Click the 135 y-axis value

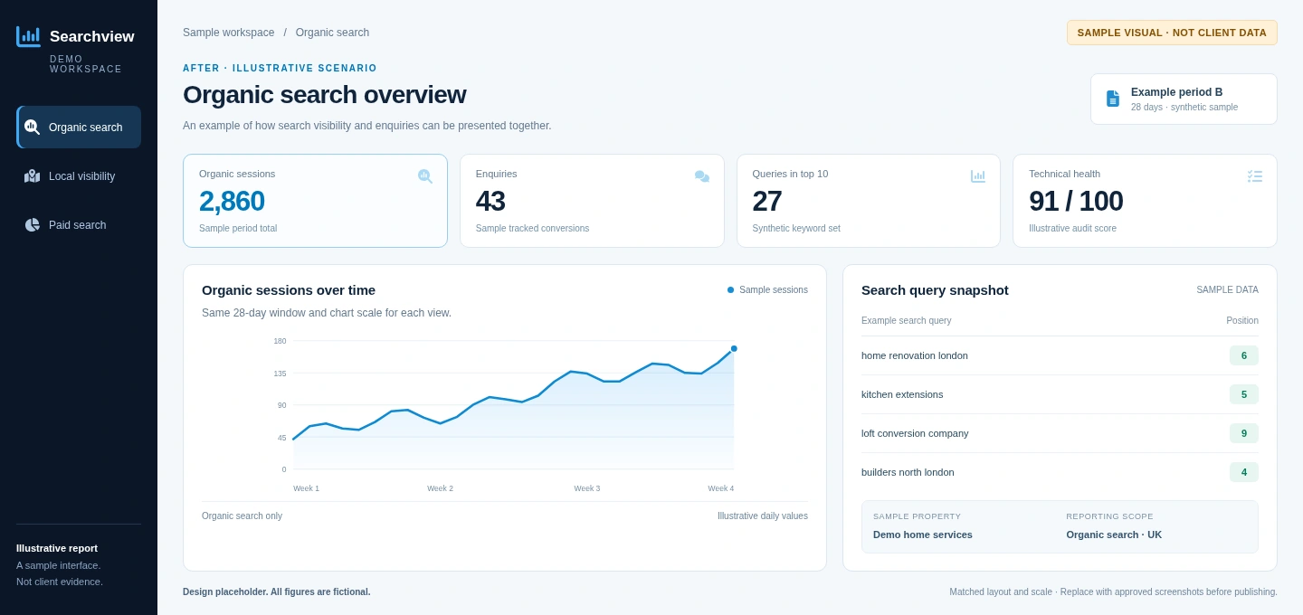280,374
